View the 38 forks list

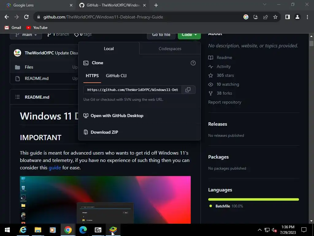(x=220, y=93)
